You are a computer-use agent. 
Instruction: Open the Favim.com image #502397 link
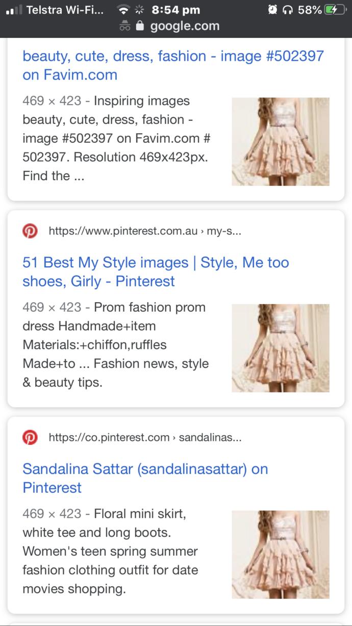[x=173, y=65]
